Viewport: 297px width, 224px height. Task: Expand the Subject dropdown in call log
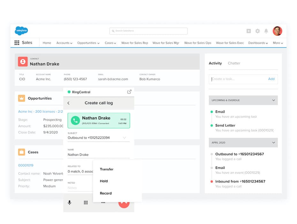[124, 138]
